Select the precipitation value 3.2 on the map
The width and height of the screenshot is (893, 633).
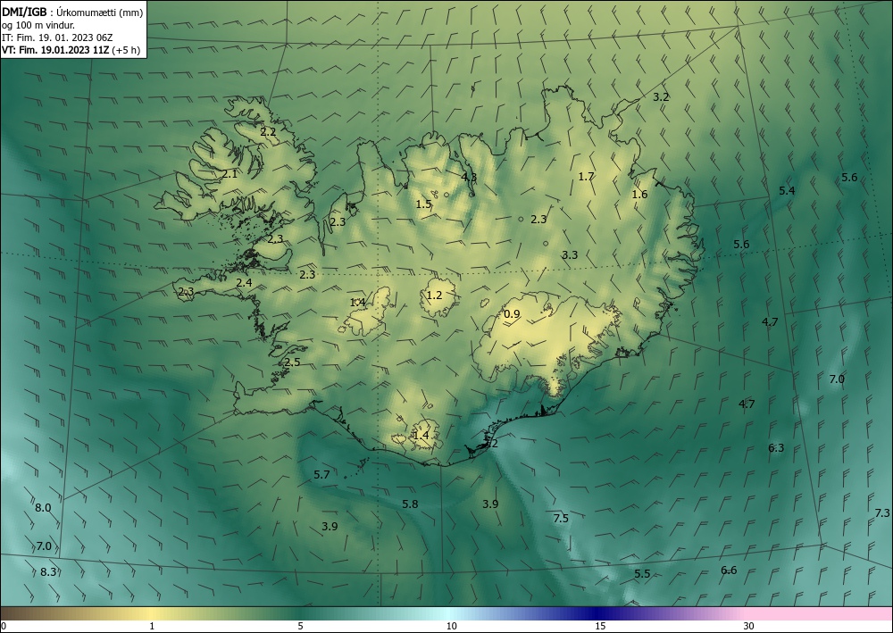coord(661,96)
